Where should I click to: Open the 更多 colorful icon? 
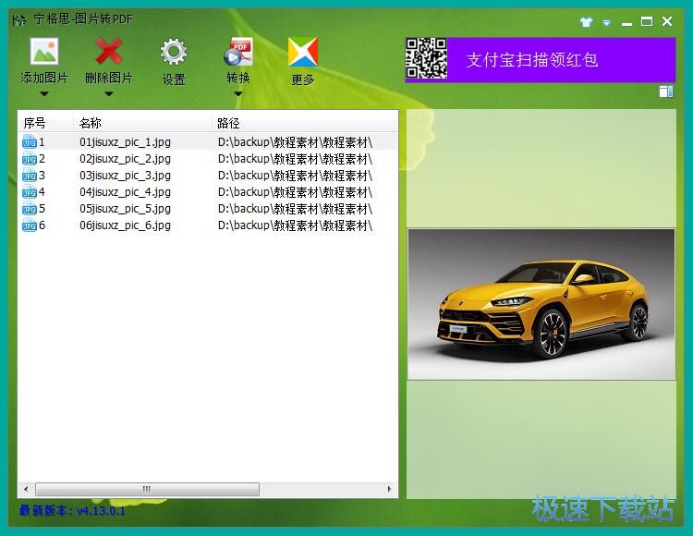[303, 52]
